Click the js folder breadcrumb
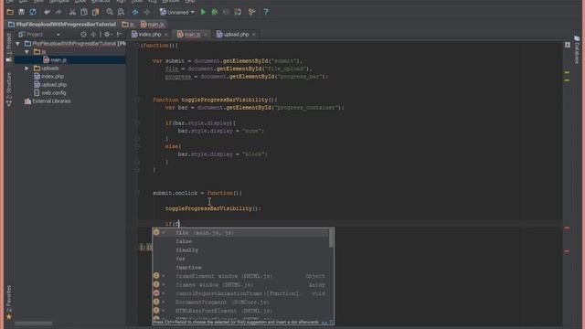This screenshot has height=329, width=585. [128, 25]
